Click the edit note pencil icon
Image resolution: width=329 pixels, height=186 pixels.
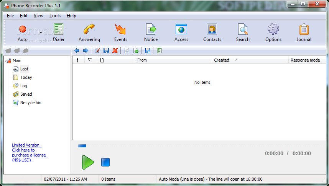(x=97, y=51)
